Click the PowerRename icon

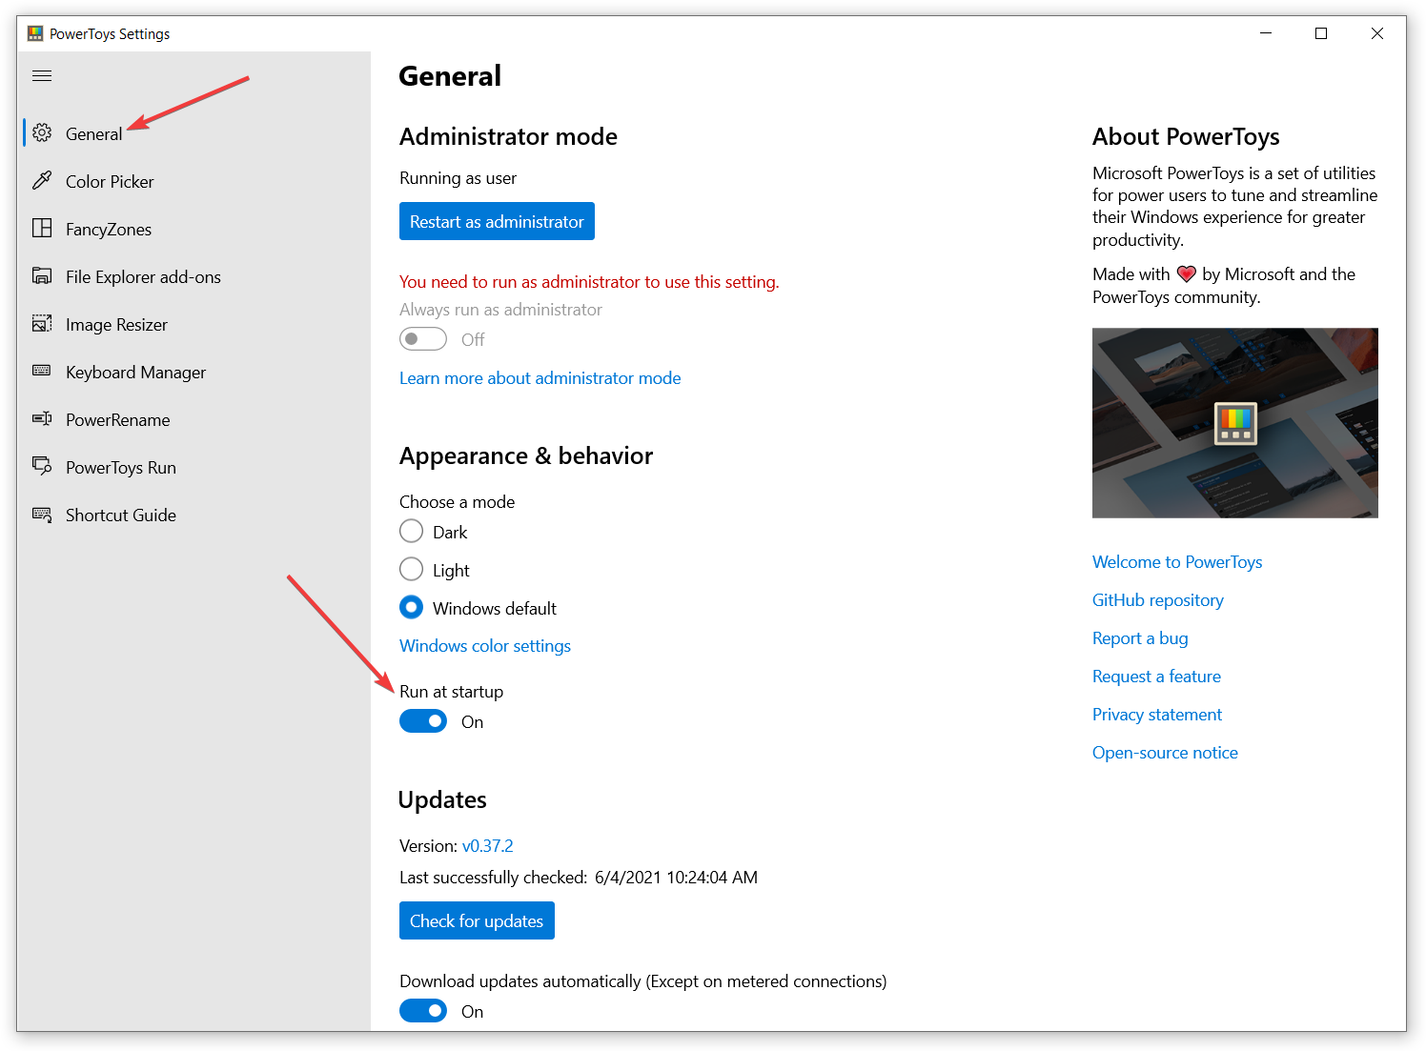42,419
